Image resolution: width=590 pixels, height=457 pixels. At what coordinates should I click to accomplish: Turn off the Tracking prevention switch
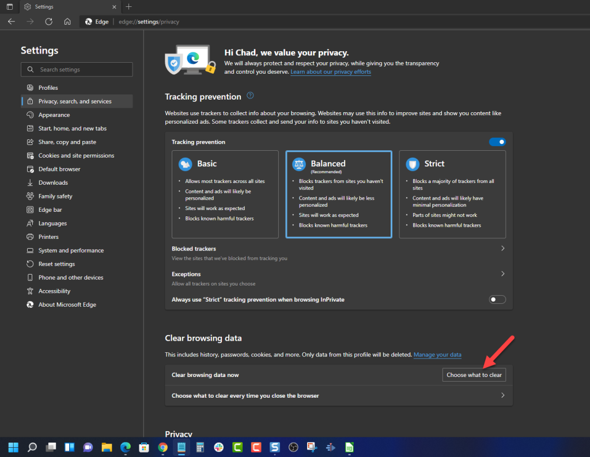(497, 142)
